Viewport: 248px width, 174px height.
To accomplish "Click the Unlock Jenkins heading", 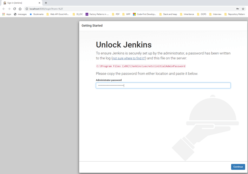I will tap(124, 45).
